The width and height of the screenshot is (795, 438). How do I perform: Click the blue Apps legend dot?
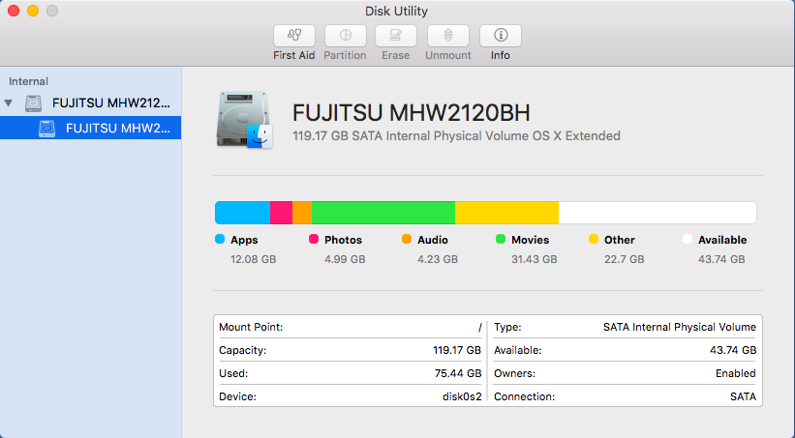pos(220,239)
